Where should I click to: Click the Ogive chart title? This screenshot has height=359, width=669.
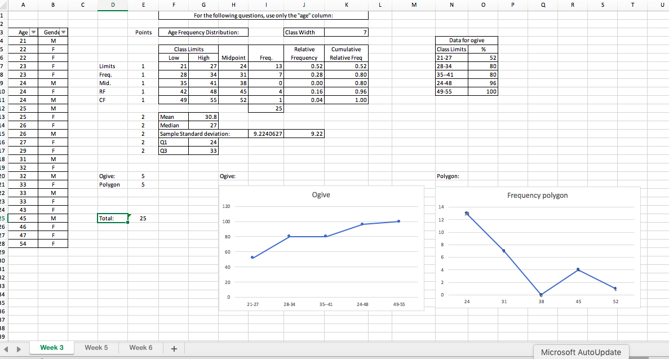tap(321, 194)
